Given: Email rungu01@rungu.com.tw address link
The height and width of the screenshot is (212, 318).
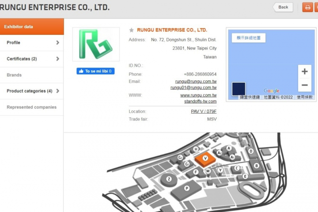Looking at the screenshot, I should click(x=193, y=87).
